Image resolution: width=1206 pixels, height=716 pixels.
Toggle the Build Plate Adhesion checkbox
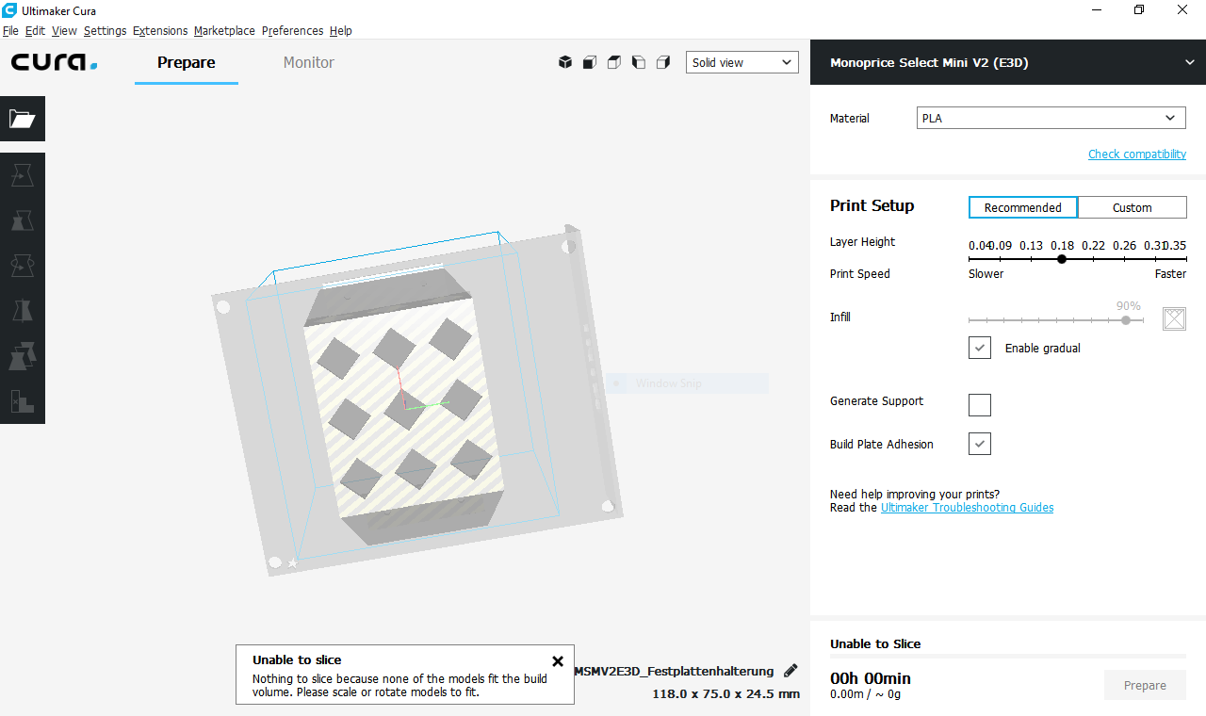(x=980, y=444)
